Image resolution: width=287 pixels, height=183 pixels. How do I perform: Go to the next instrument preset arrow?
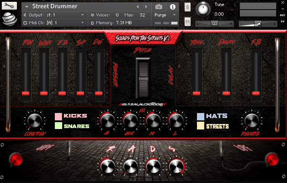tap(146, 7)
